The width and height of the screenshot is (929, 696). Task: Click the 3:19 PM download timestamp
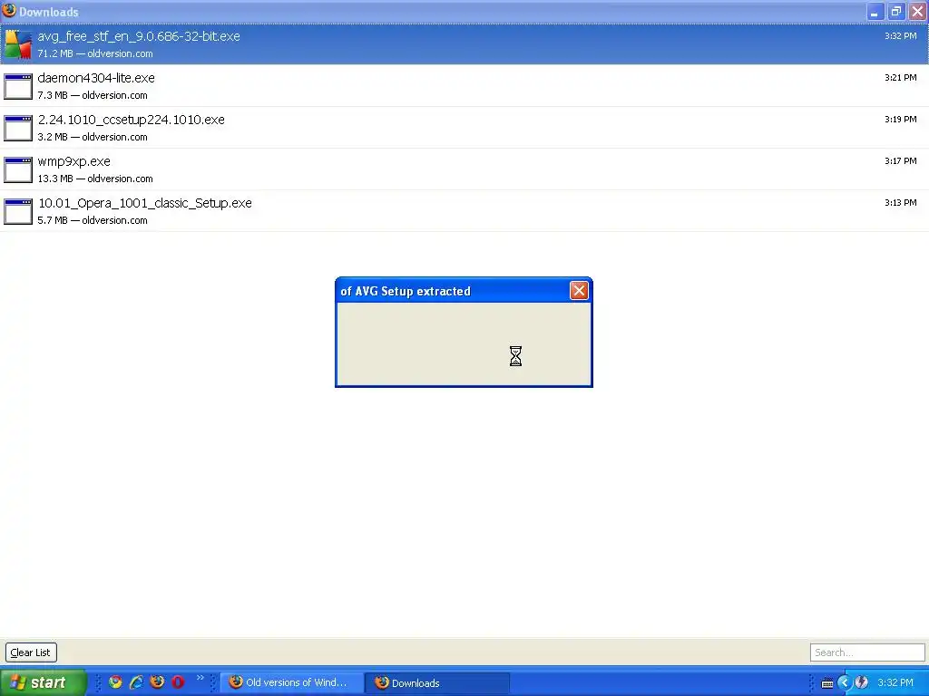[x=901, y=119]
